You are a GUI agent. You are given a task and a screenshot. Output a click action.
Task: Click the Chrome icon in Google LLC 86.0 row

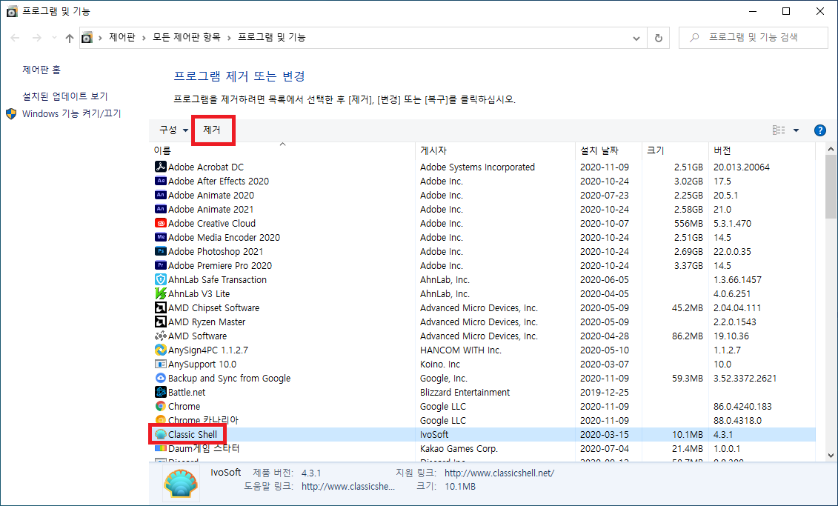tap(160, 406)
